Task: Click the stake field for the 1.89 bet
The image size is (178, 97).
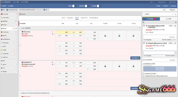Action: (160, 37)
